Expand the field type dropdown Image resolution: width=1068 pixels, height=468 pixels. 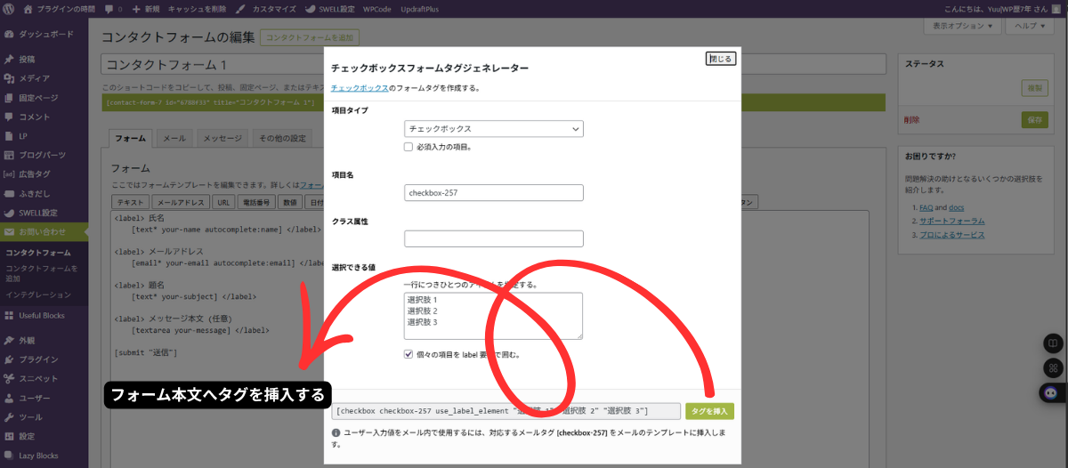493,129
